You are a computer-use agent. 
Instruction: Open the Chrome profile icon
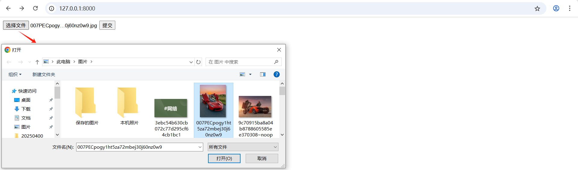click(556, 8)
